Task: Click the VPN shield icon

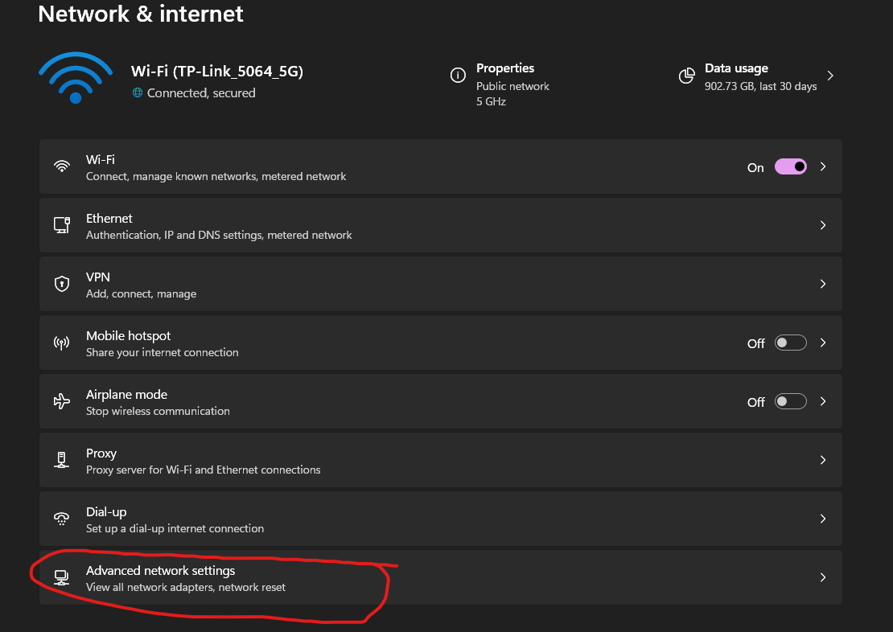Action: pyautogui.click(x=62, y=284)
